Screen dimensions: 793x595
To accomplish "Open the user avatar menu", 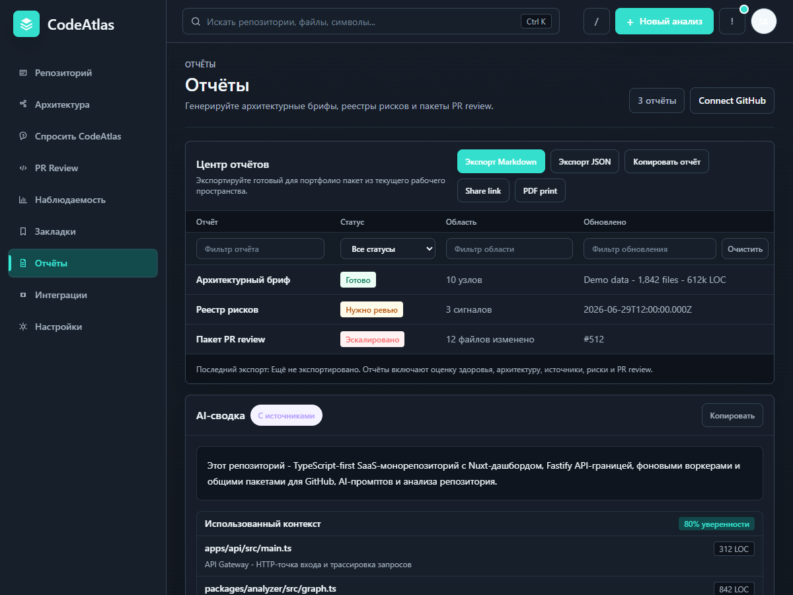I will click(x=763, y=21).
